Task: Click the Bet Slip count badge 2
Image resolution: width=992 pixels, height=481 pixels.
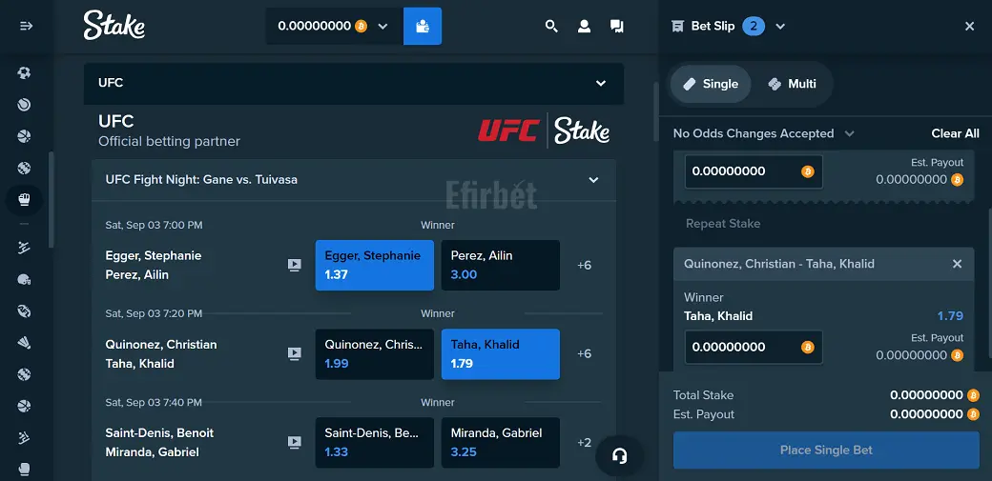Action: click(754, 26)
